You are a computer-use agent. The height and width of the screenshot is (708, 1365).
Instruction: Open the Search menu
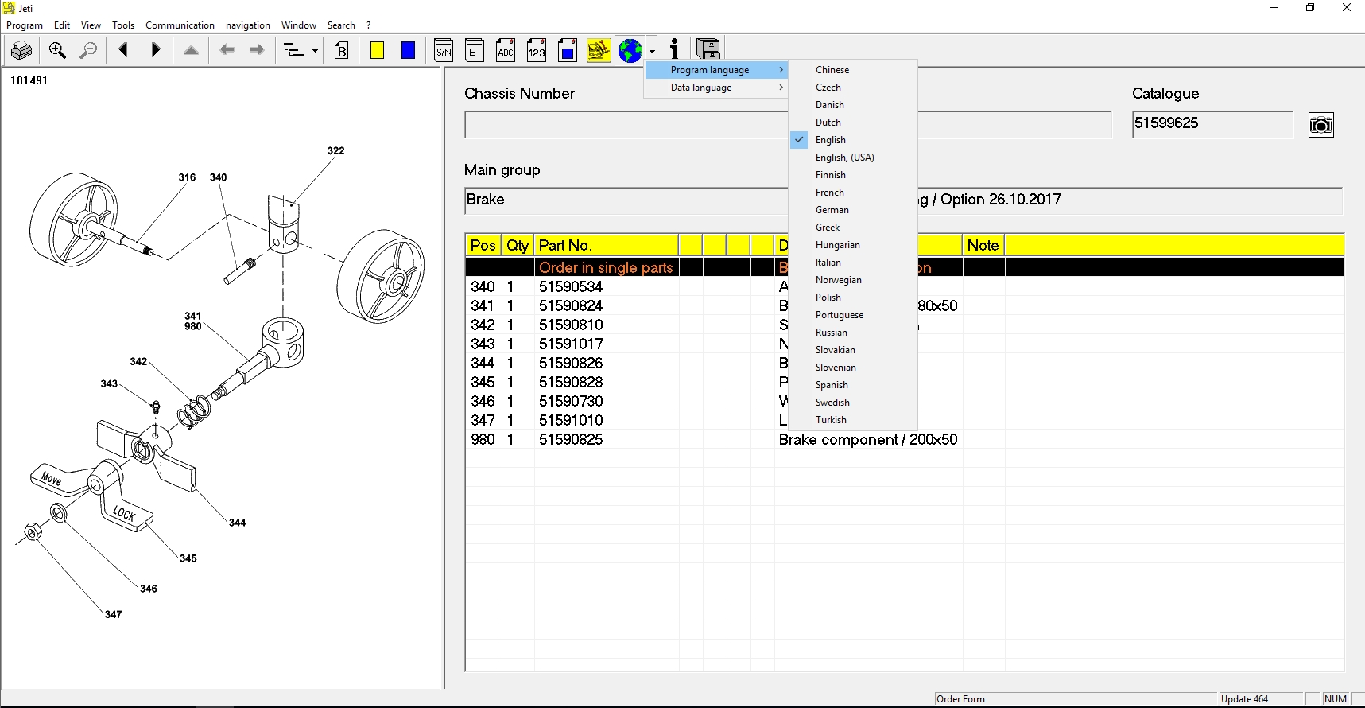341,25
